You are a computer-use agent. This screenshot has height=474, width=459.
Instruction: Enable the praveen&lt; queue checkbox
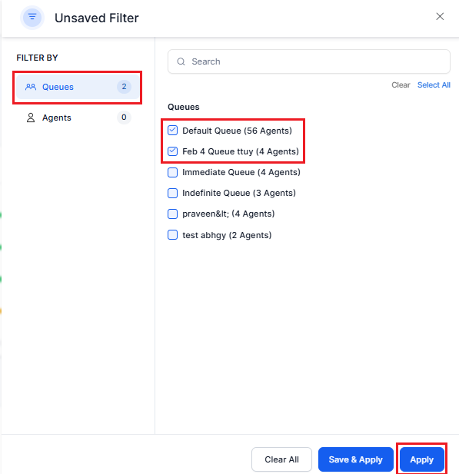(172, 214)
